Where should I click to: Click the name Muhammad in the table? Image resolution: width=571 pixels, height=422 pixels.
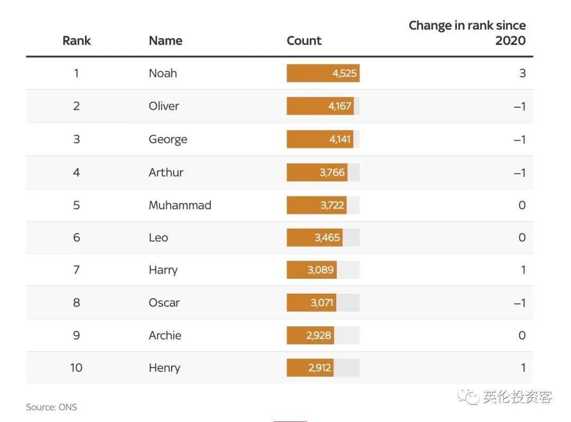pos(180,205)
